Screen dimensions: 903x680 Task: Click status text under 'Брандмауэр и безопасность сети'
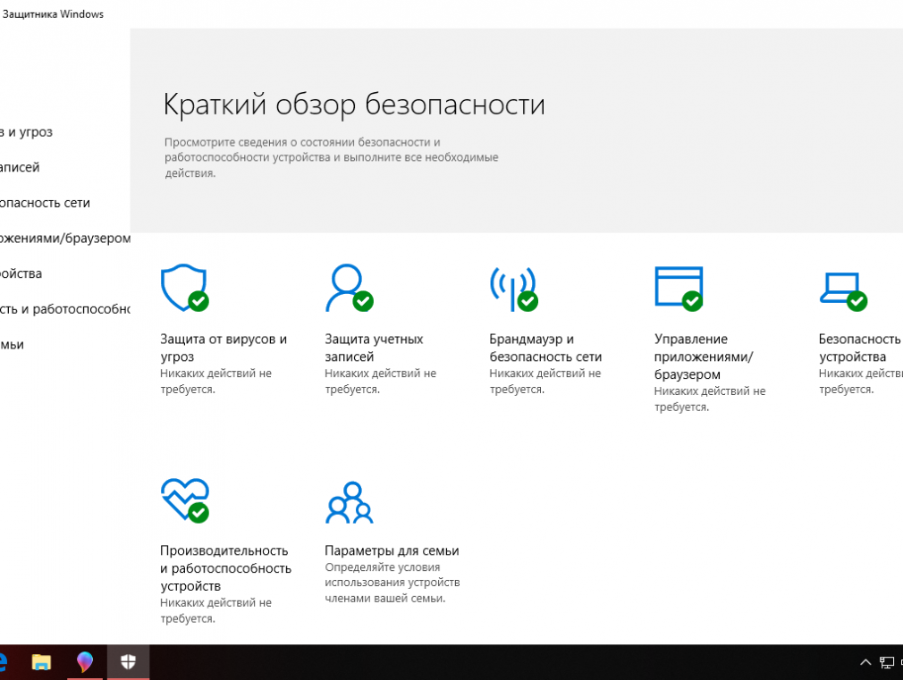pyautogui.click(x=545, y=382)
